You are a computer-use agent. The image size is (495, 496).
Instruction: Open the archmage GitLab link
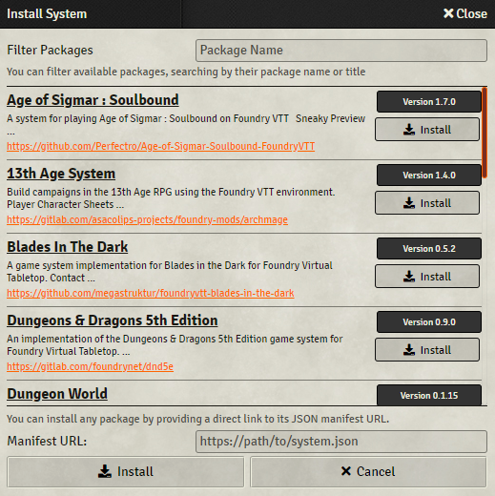pyautogui.click(x=147, y=219)
